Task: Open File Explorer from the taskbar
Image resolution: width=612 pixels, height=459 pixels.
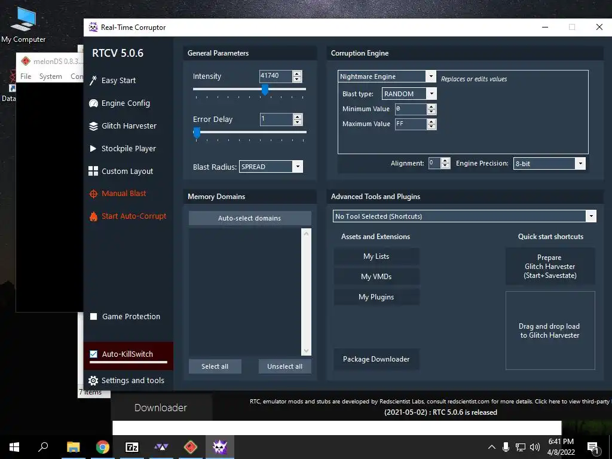Action: click(73, 447)
